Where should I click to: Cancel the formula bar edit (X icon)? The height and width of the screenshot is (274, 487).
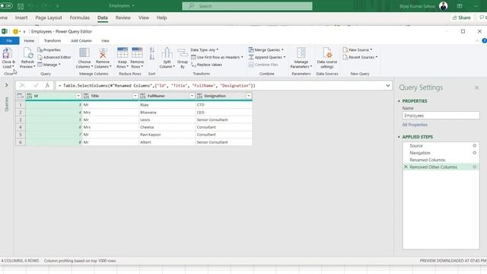pyautogui.click(x=22, y=85)
